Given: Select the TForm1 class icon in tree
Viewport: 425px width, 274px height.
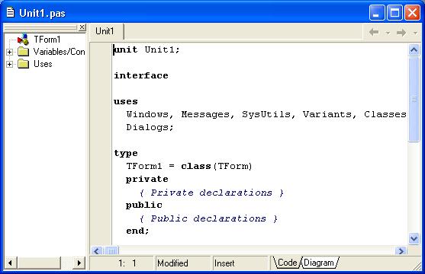Looking at the screenshot, I should click(x=23, y=40).
